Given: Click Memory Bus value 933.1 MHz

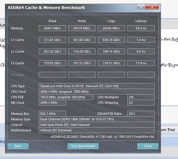Looking at the screenshot, I should click(52, 114).
